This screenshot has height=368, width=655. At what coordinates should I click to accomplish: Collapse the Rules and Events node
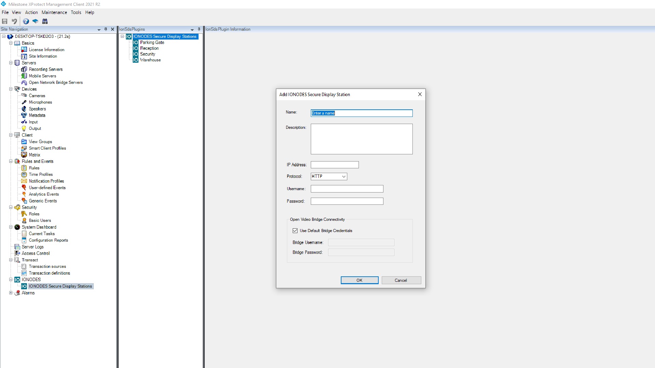[x=11, y=162]
